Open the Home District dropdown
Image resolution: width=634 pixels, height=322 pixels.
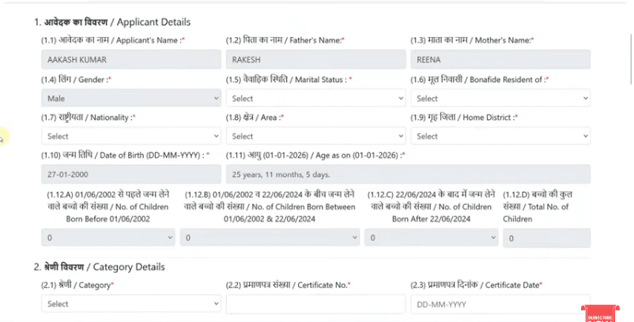tap(500, 136)
